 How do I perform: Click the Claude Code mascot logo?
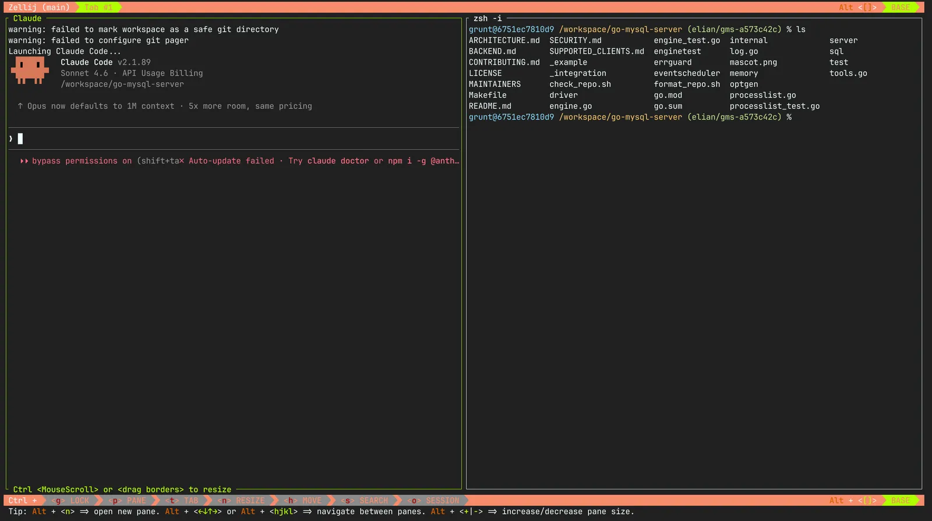click(29, 71)
